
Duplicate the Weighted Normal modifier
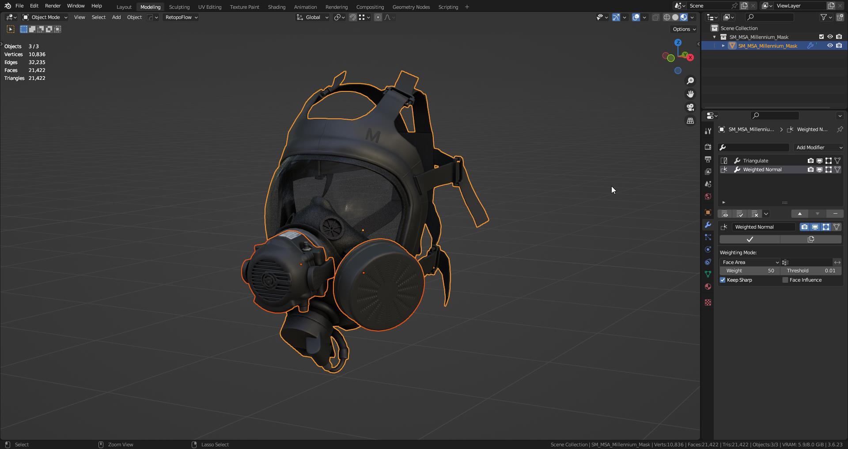[811, 239]
